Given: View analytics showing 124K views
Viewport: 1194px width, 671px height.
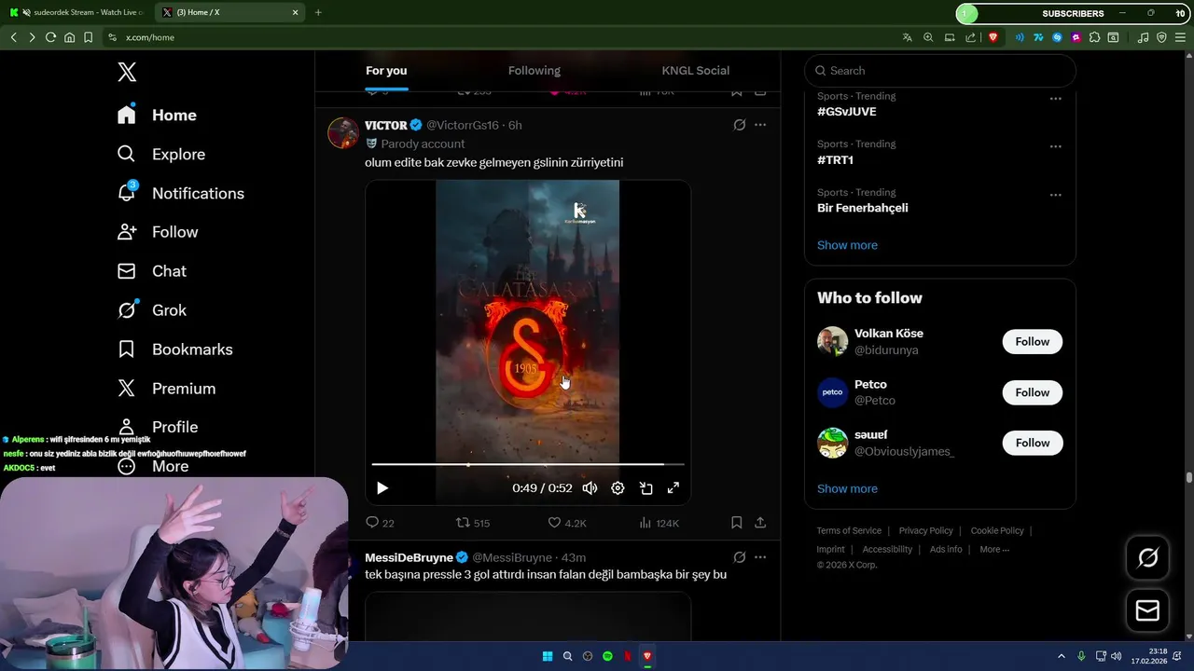Looking at the screenshot, I should tap(659, 523).
